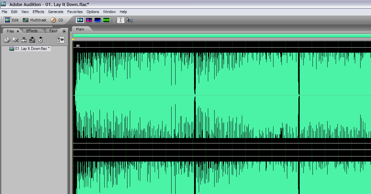This screenshot has width=371, height=194.
Task: Switch to the Effects tab
Action: tap(32, 31)
